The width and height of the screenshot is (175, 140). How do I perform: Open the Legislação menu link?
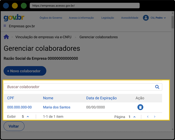tap(107, 18)
